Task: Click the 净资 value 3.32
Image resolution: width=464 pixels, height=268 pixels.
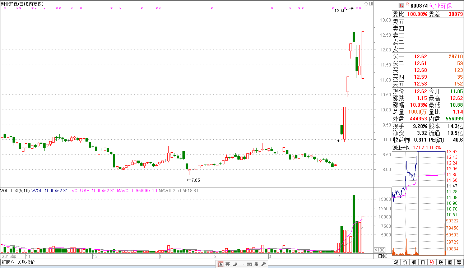Action: point(422,133)
